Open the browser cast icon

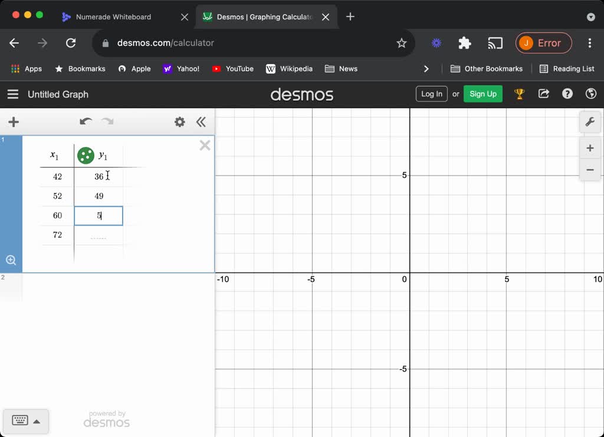click(x=495, y=43)
